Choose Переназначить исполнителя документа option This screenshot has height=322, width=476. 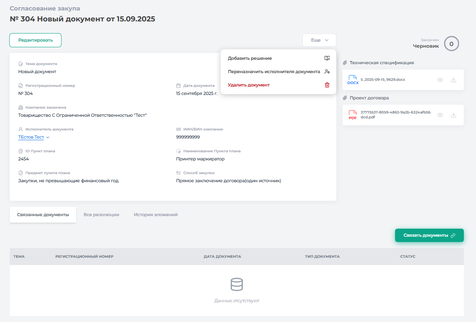click(x=274, y=72)
